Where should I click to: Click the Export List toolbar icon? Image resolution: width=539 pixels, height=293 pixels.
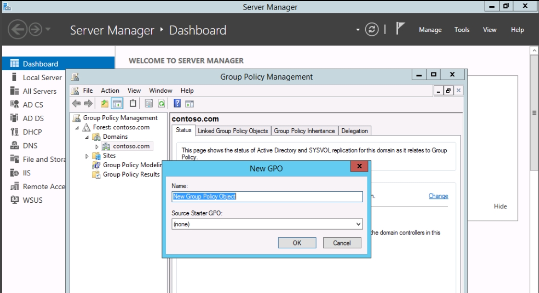(x=149, y=103)
